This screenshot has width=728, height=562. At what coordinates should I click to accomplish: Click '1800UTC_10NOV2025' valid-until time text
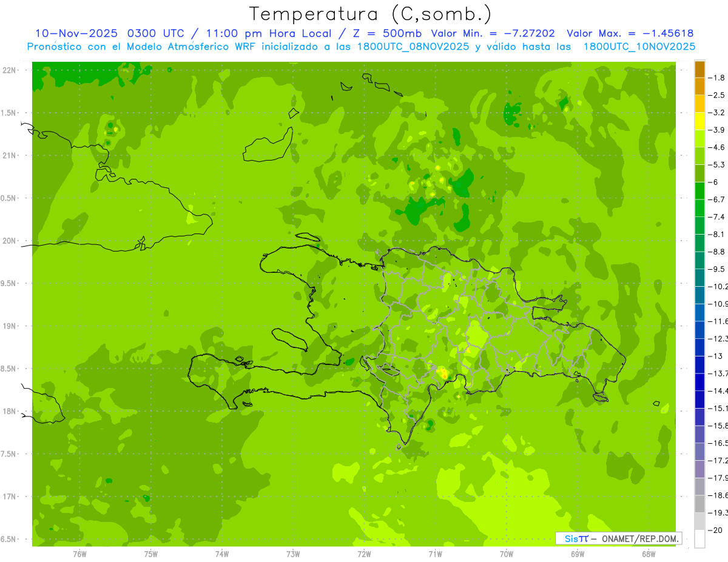(639, 47)
